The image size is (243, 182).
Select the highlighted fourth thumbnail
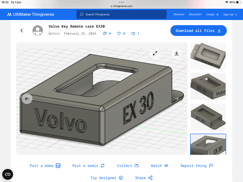point(208,144)
